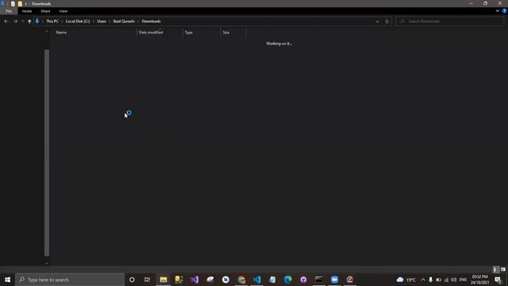Screen dimensions: 508x286
Task: Show hidden system tray icons
Action: pos(423,280)
